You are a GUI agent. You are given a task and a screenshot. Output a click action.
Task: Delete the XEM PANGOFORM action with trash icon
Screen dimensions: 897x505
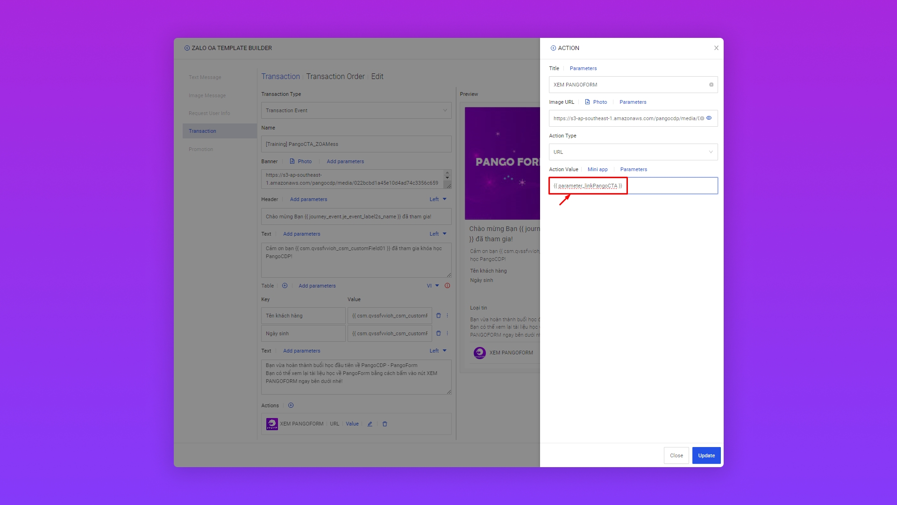point(385,424)
